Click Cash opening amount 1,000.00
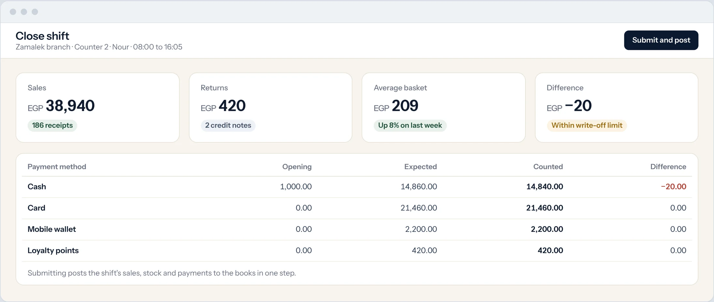This screenshot has height=302, width=714. (x=296, y=187)
